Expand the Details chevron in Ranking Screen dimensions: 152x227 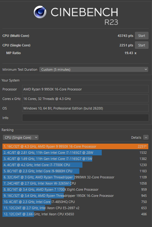[146, 137]
